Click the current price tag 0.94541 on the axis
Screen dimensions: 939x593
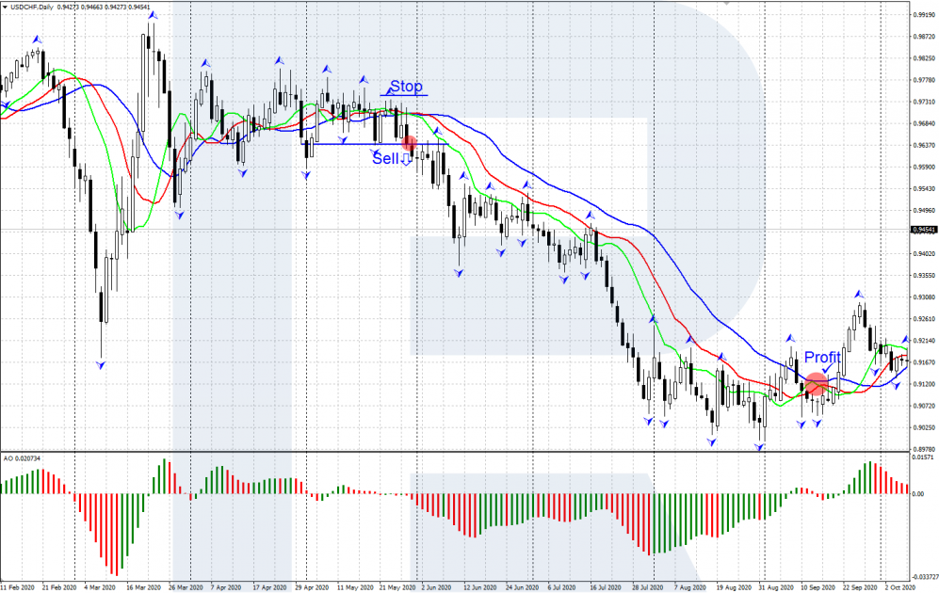coord(923,230)
